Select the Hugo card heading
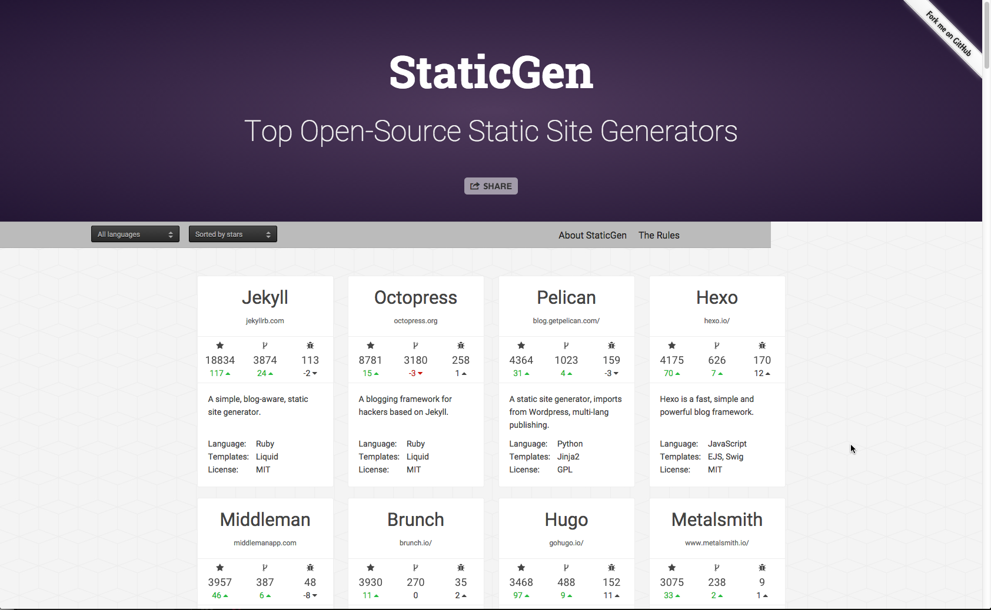The width and height of the screenshot is (991, 610). [x=566, y=520]
